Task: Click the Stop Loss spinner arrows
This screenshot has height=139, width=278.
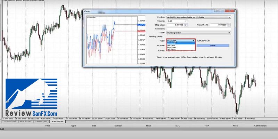Action: [185, 25]
